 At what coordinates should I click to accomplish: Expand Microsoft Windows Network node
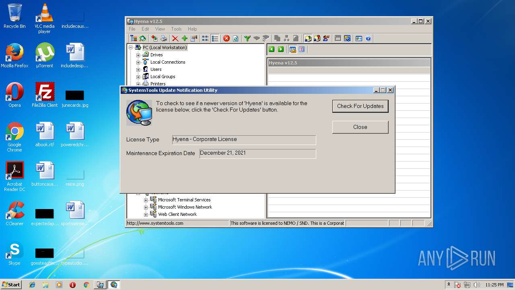tap(146, 207)
